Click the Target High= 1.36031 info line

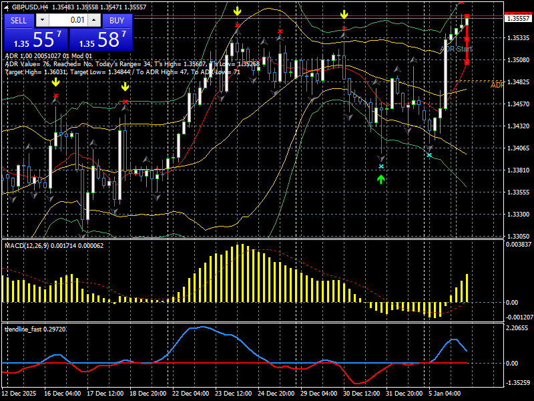pyautogui.click(x=123, y=72)
